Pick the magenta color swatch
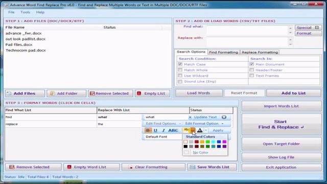 [224, 142]
